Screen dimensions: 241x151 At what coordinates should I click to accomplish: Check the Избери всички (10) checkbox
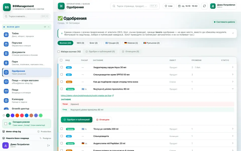coord(58,52)
